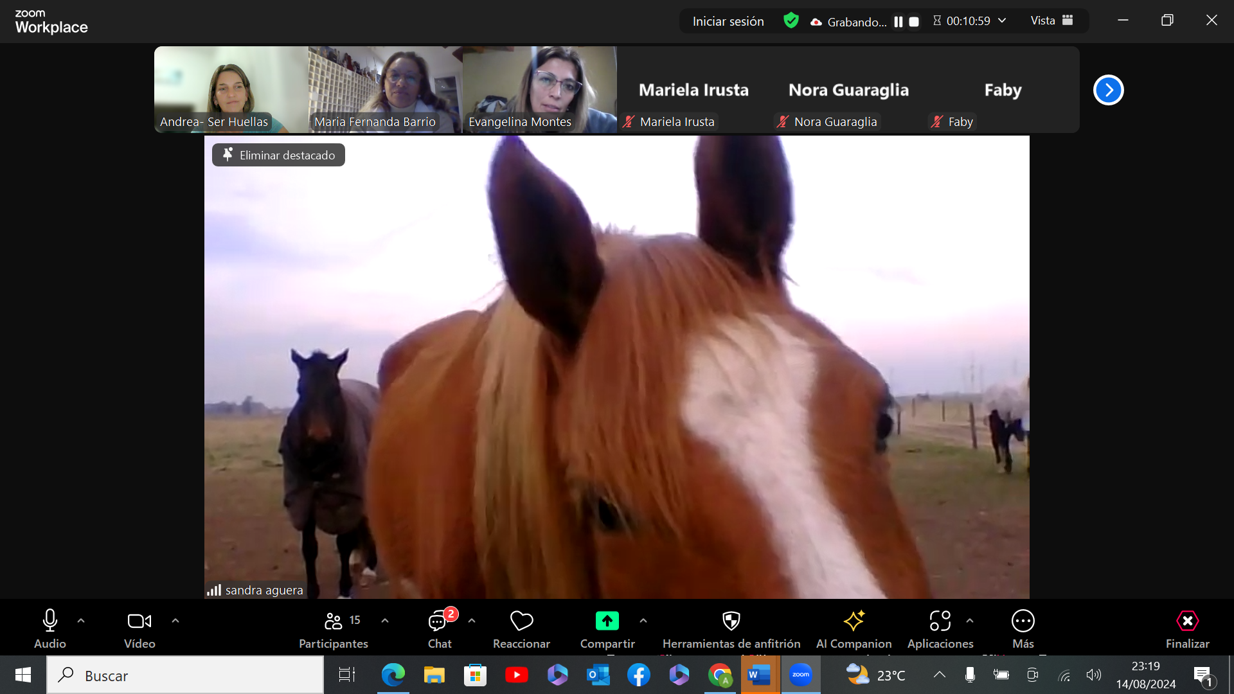Click the Eliminar destacado button
Viewport: 1234px width, 694px height.
[x=279, y=155]
